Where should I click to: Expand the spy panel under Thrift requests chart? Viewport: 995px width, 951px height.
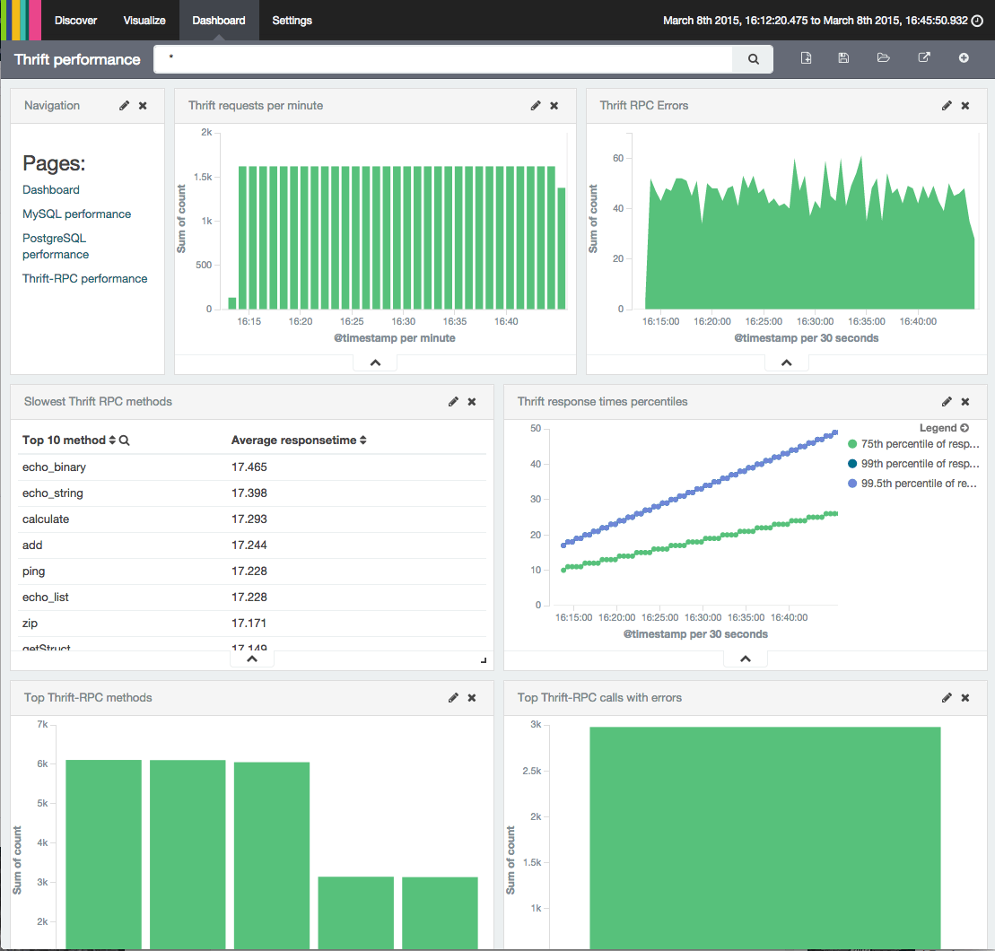click(375, 362)
